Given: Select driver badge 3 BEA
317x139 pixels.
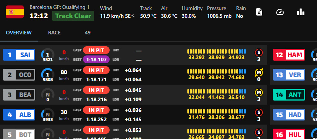Looking at the screenshot, I should point(19,95).
